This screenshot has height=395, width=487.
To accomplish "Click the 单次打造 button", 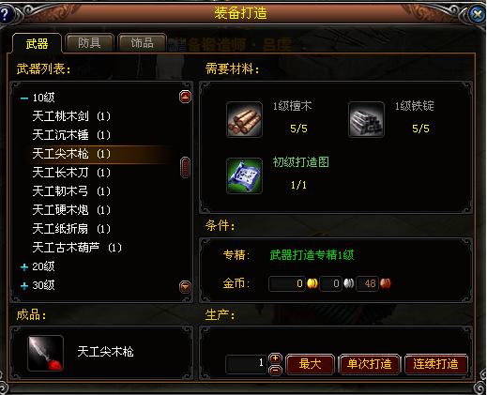I will pyautogui.click(x=369, y=364).
